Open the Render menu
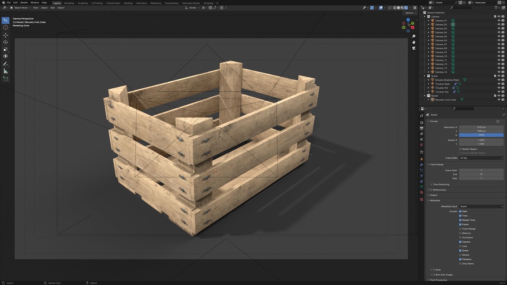 24,3
